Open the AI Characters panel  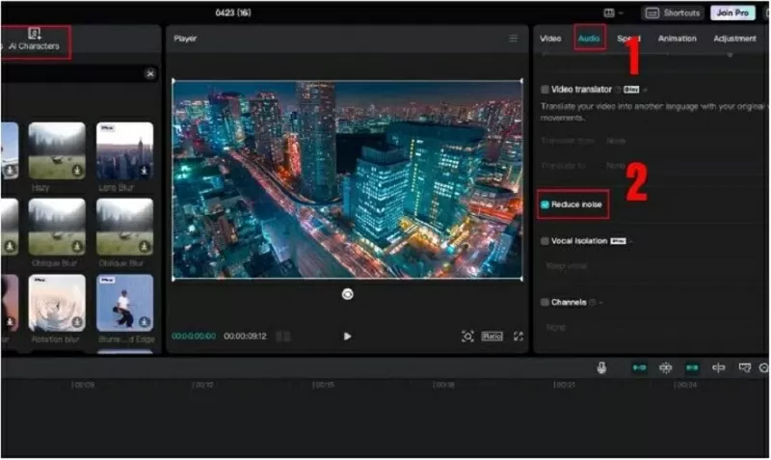tap(35, 40)
